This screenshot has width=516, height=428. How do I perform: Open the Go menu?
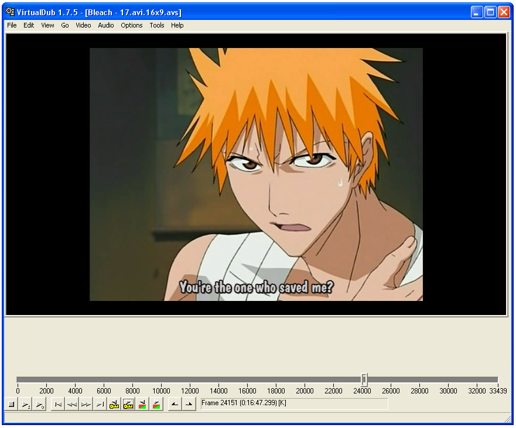[x=65, y=25]
